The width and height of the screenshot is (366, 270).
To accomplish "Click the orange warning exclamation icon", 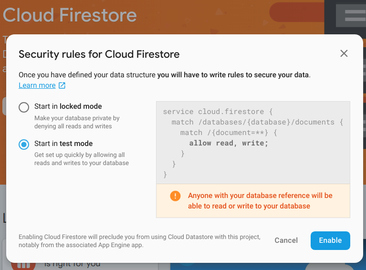I will (x=175, y=196).
